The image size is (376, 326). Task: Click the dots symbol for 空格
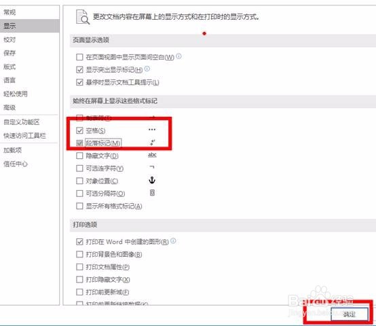click(152, 130)
